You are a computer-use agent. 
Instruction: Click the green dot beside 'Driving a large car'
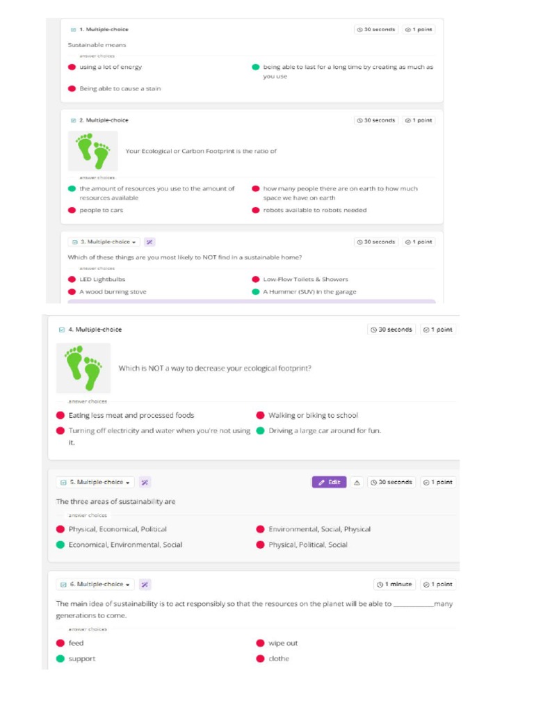260,431
